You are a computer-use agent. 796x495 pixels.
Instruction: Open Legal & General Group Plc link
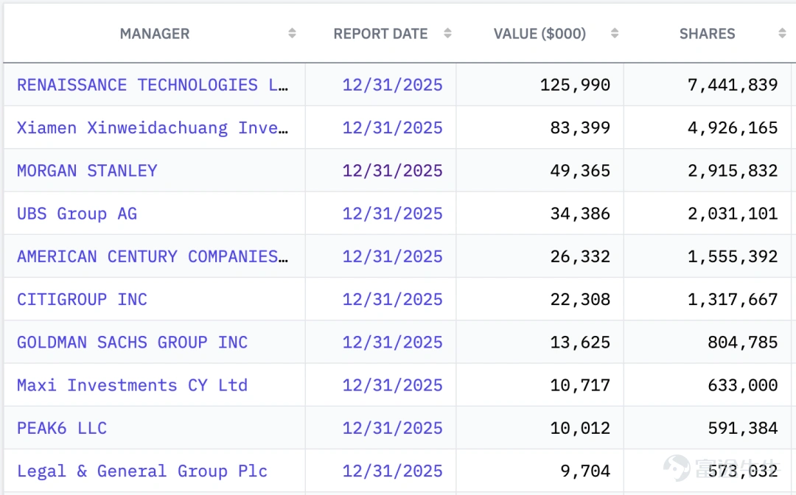tap(142, 471)
